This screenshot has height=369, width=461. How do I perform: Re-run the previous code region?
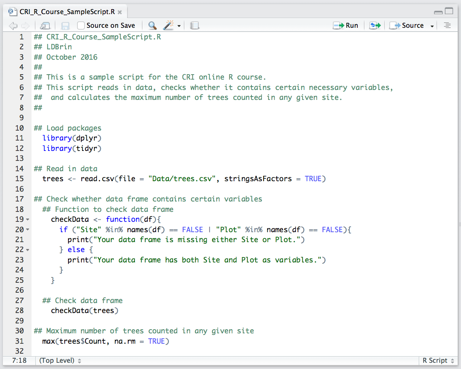pos(375,25)
